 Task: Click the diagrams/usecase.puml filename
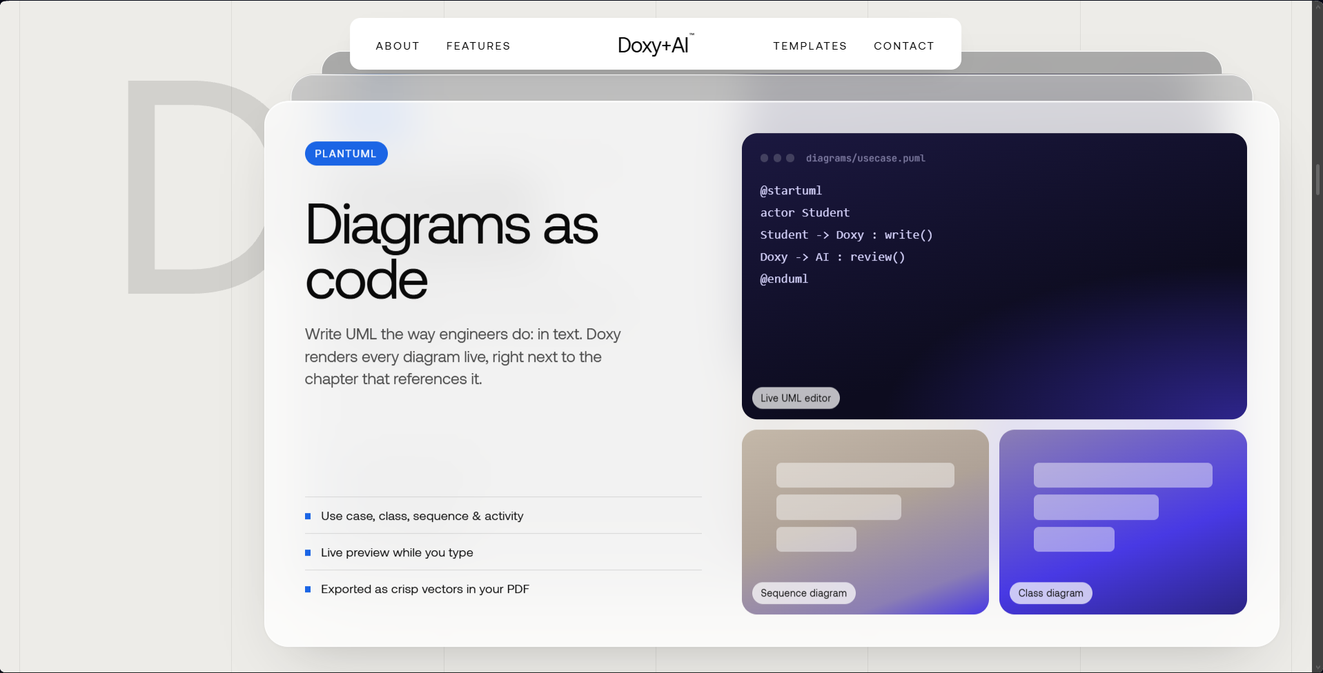click(x=865, y=158)
